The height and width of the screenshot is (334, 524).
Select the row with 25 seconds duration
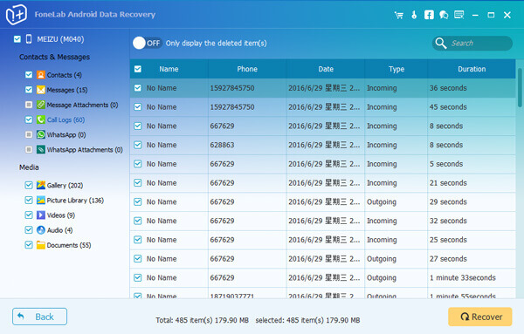[x=323, y=240]
